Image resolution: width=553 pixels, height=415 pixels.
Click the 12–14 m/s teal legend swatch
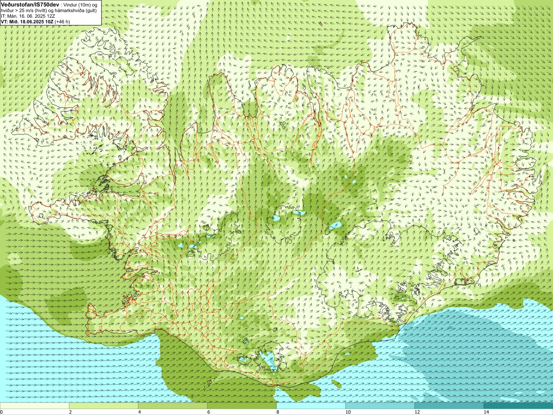tap(449, 406)
